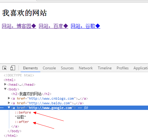
Task: Follow the 网站：谷歌 link
Action: (x=86, y=26)
